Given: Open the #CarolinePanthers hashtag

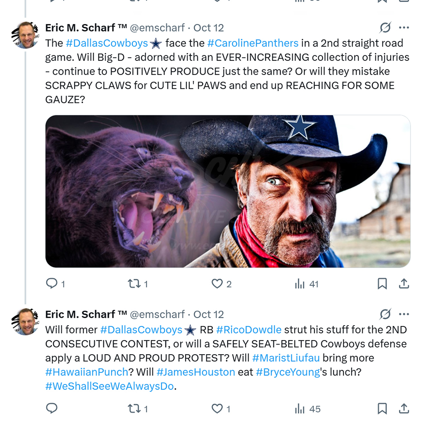Looking at the screenshot, I should (x=253, y=43).
